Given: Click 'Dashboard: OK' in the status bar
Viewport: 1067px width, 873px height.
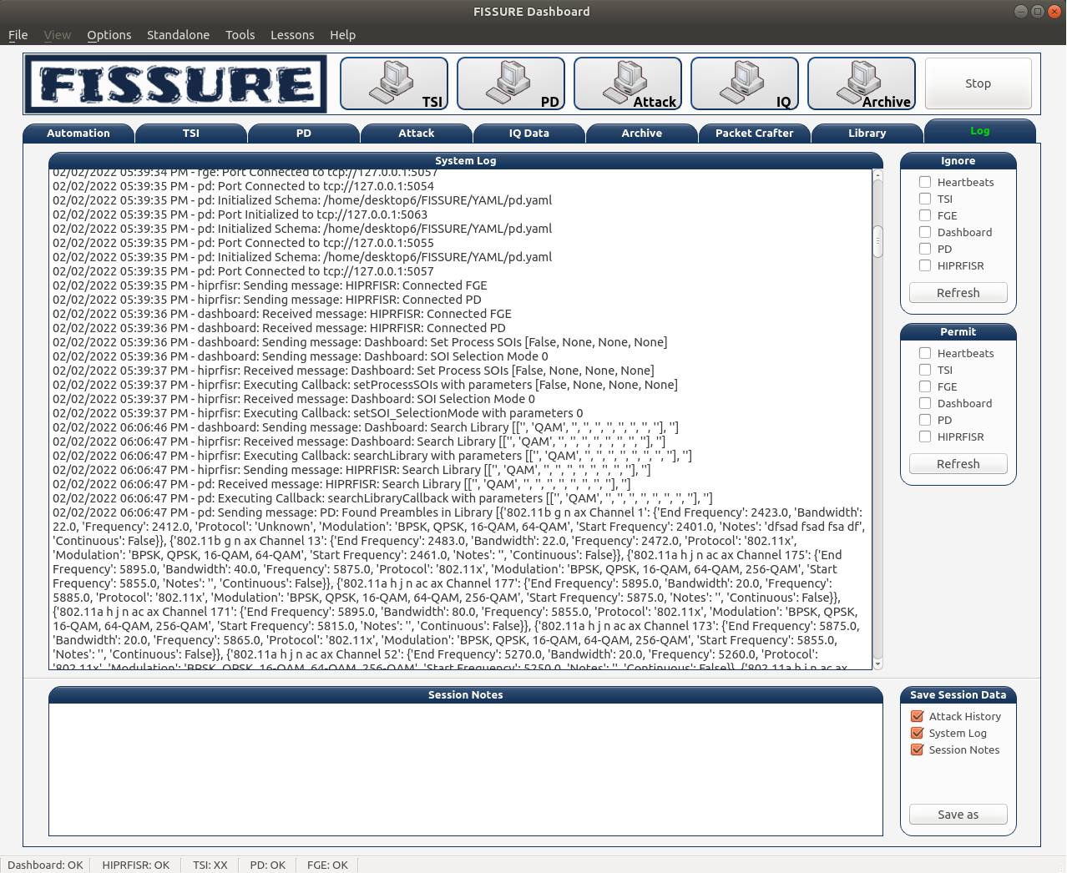Looking at the screenshot, I should 45,865.
